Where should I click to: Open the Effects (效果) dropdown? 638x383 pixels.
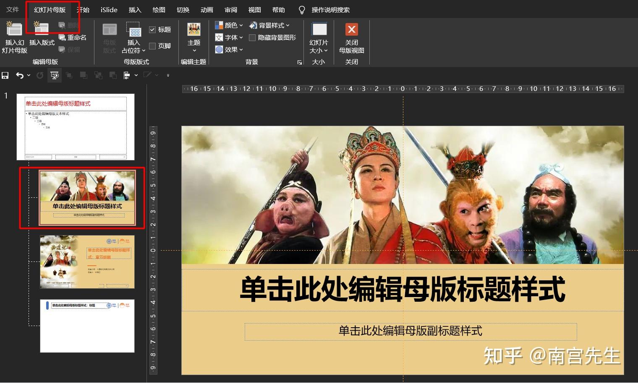coord(229,49)
